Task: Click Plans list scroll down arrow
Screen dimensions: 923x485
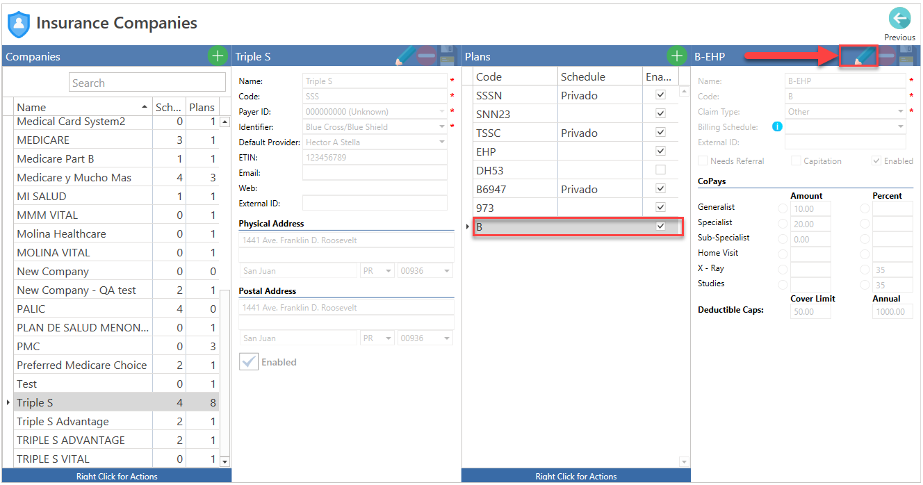Action: [684, 462]
